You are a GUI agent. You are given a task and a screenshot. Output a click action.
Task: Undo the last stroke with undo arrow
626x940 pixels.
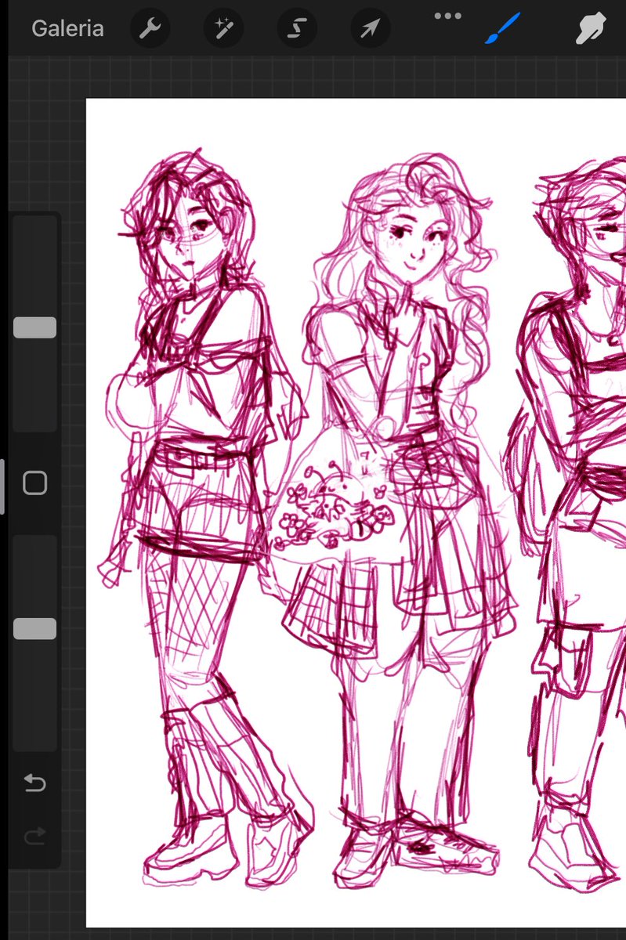[x=35, y=783]
